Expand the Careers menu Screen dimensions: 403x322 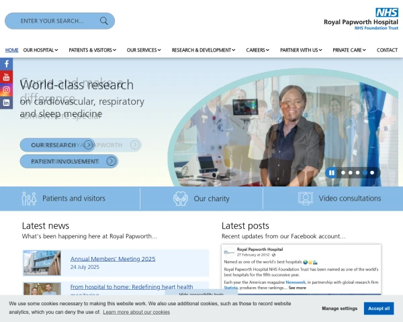point(257,50)
